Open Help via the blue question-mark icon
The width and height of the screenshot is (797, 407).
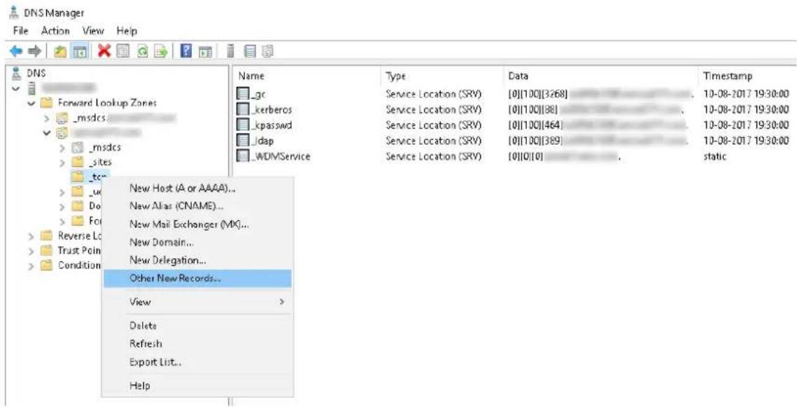[187, 52]
